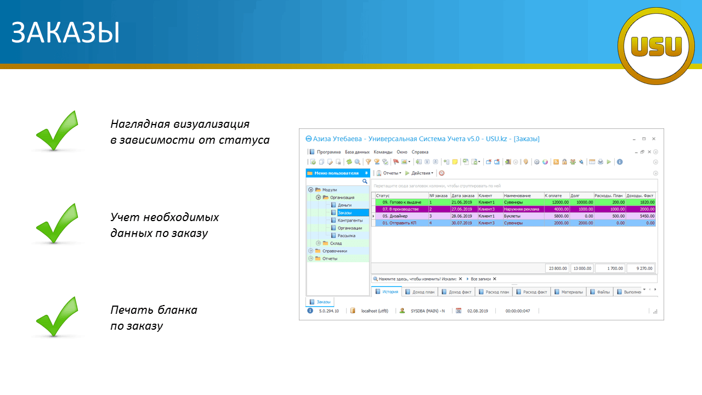Switch to the История tab
Screen dimensions: 702x395
pos(387,292)
